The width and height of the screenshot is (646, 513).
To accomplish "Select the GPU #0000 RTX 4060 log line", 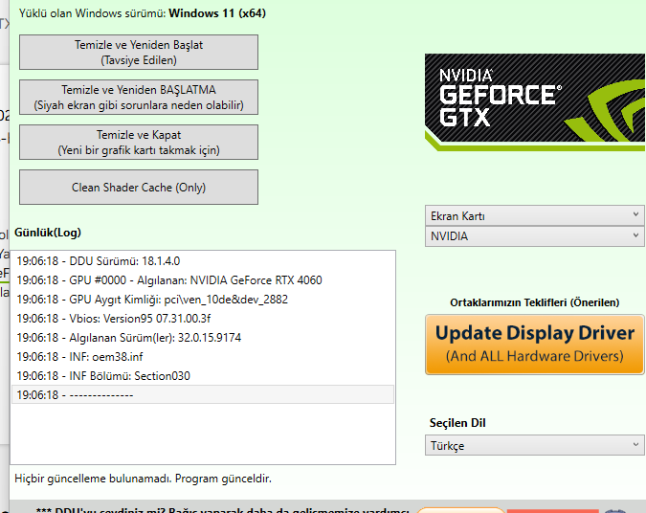I will coord(203,280).
